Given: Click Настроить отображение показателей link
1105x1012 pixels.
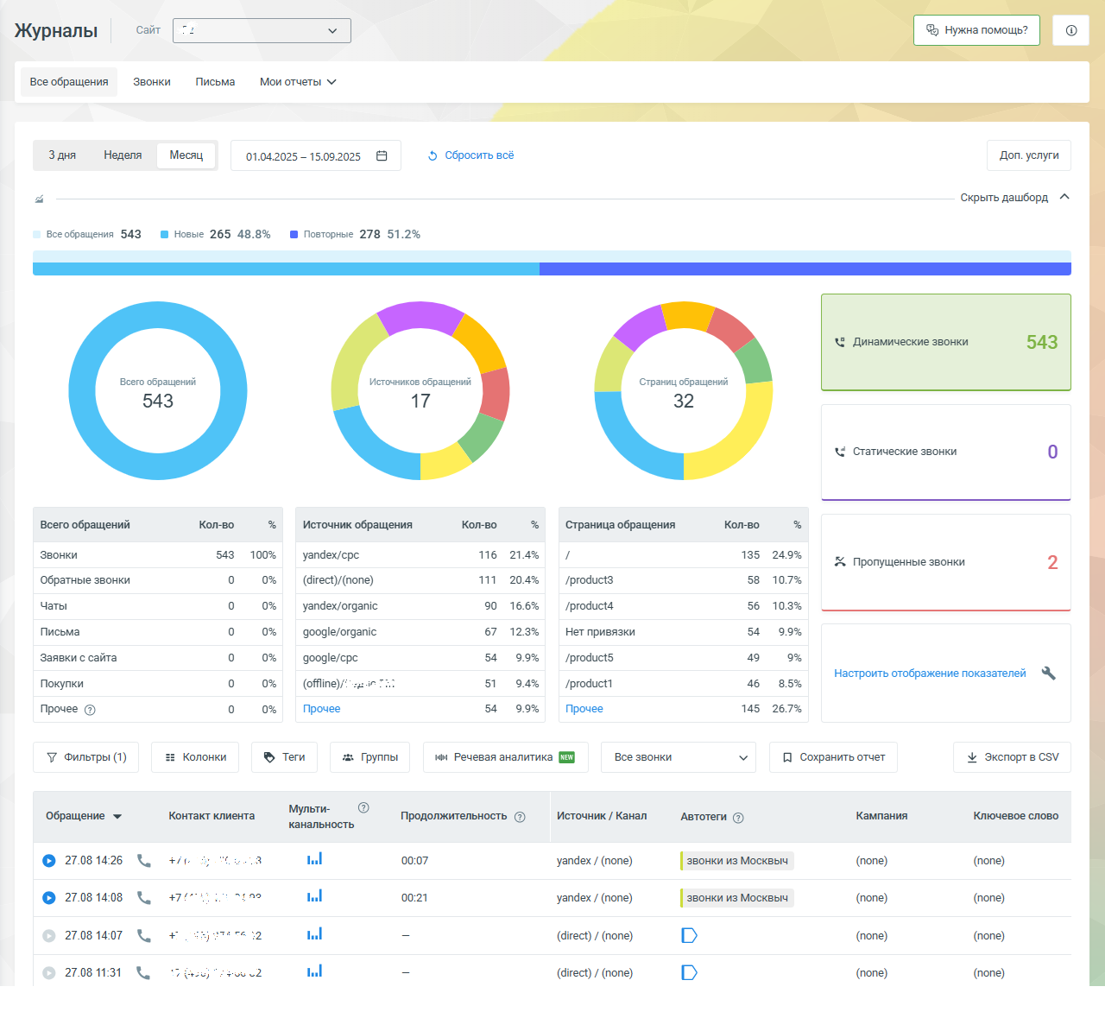Looking at the screenshot, I should click(x=930, y=674).
